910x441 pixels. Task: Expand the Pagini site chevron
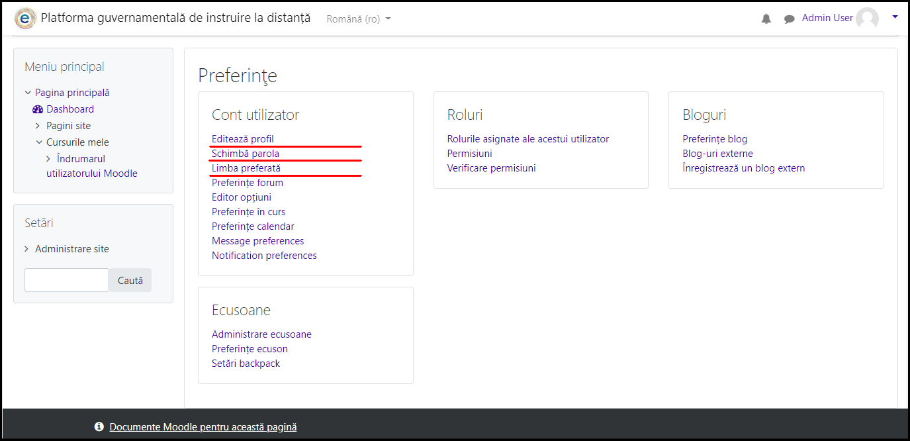coord(38,126)
